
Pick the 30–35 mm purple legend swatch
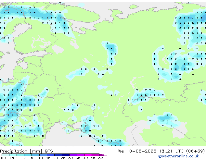pyautogui.click(x=73, y=155)
